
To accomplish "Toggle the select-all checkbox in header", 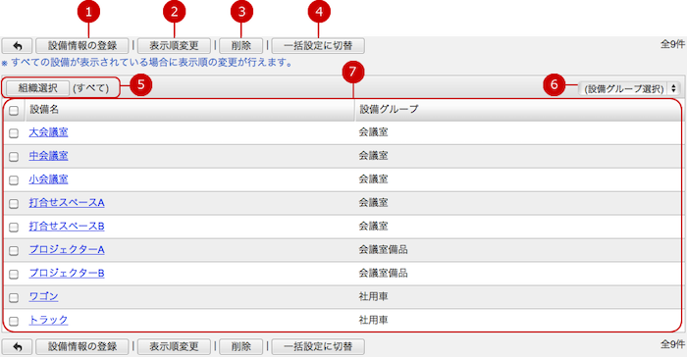I will tap(14, 111).
